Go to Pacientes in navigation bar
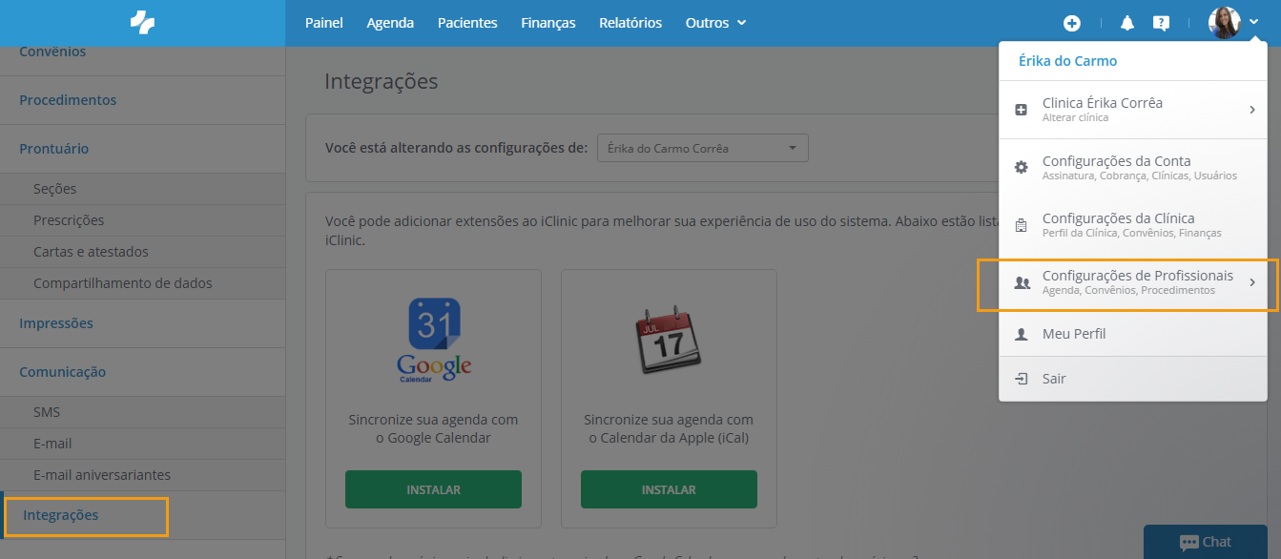 [x=467, y=23]
